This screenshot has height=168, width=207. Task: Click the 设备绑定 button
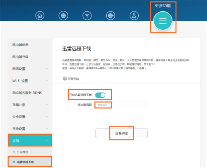pyautogui.click(x=121, y=133)
